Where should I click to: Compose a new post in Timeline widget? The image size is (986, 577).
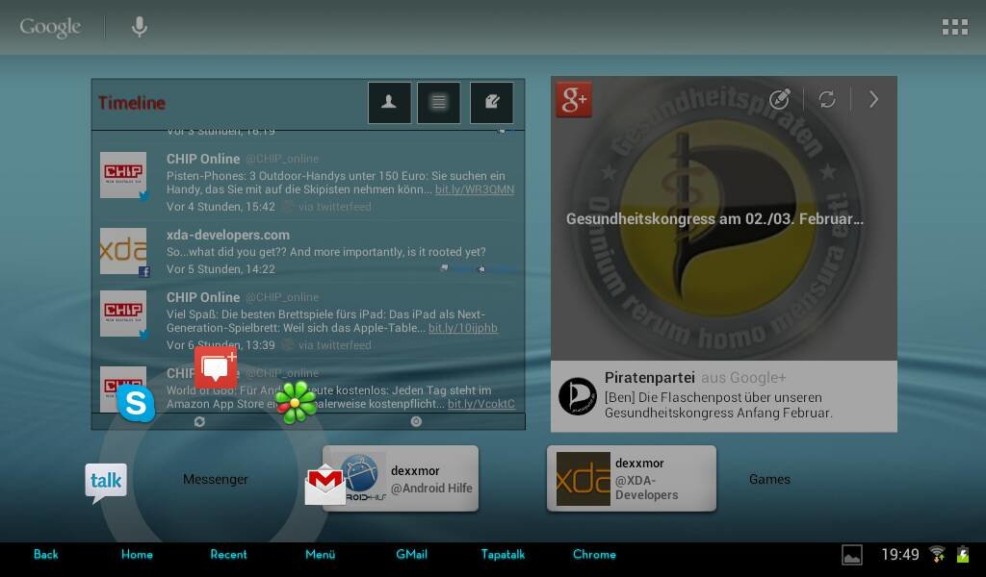(491, 102)
